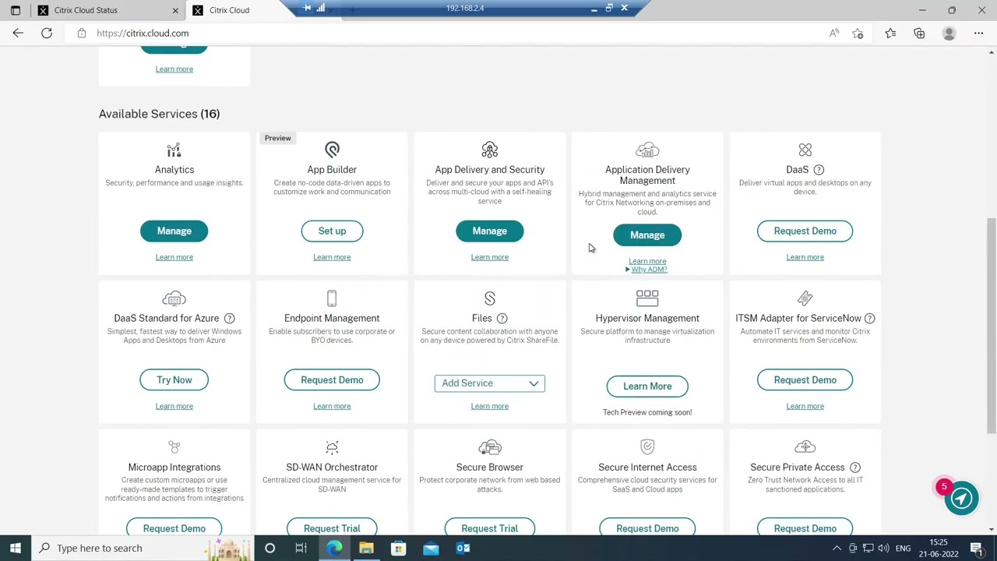The height and width of the screenshot is (561, 997).
Task: Open help tooltip next to Files
Action: pyautogui.click(x=502, y=319)
